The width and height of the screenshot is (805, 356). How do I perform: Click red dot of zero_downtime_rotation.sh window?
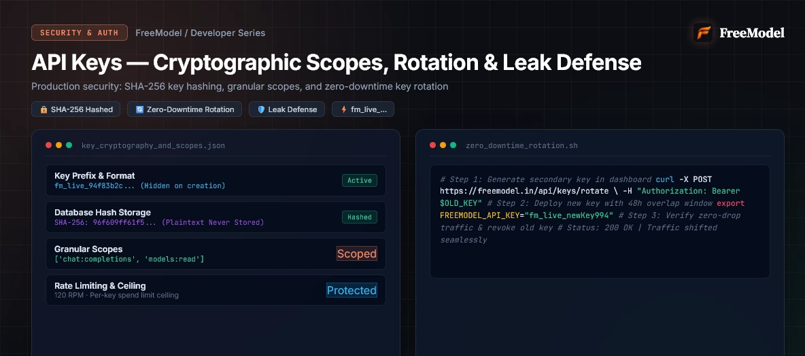pyautogui.click(x=433, y=145)
